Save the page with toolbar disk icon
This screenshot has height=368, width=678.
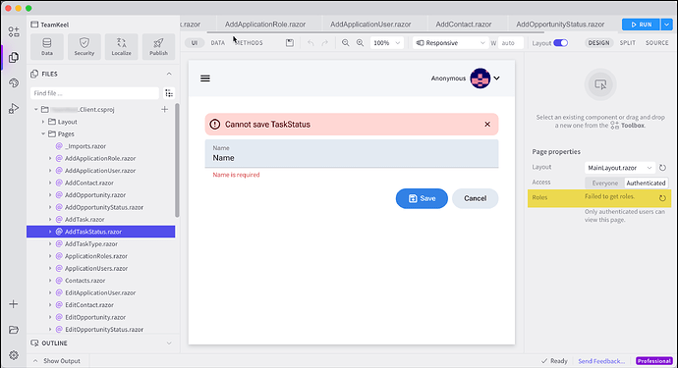pyautogui.click(x=290, y=43)
